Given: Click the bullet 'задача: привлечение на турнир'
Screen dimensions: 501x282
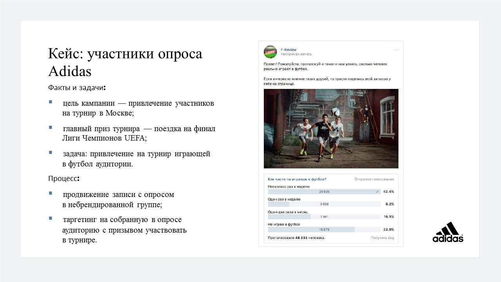Looking at the screenshot, I should (136, 159).
